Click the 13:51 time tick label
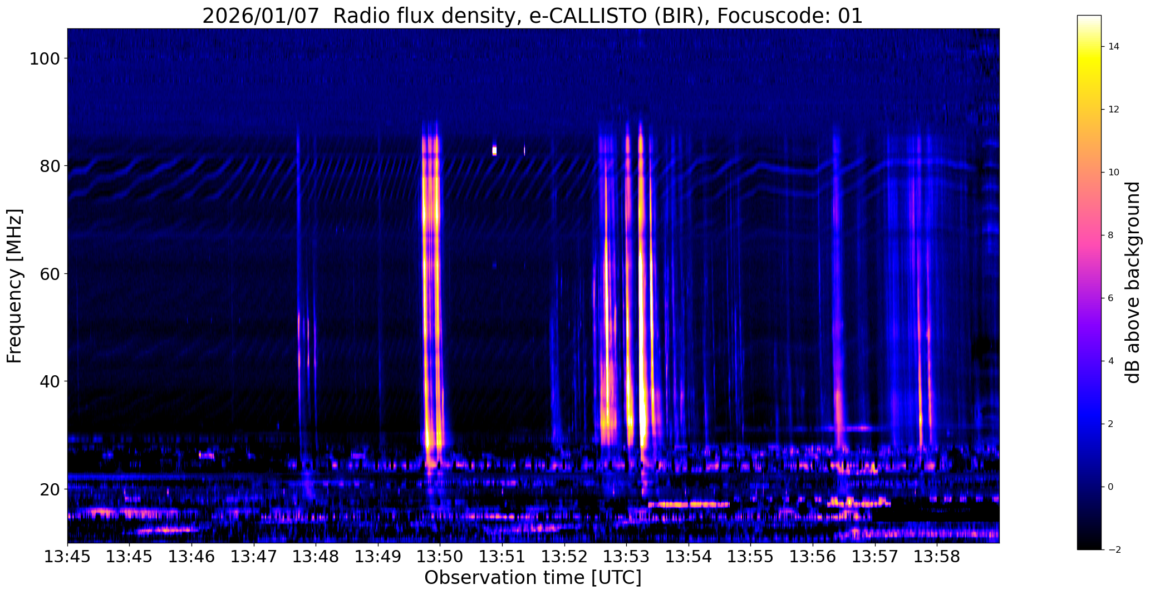 pyautogui.click(x=502, y=557)
